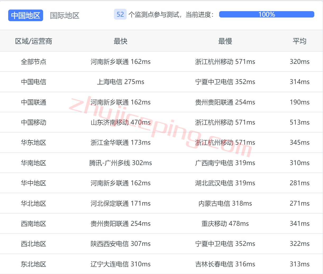Click the 190ms average value

(x=299, y=102)
